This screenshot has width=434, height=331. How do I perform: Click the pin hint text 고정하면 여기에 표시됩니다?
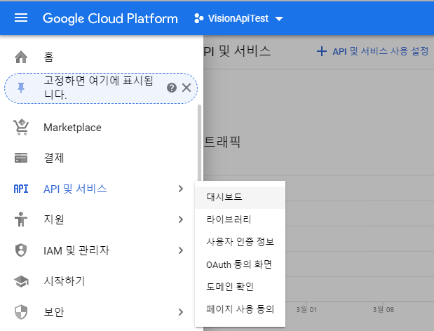coord(98,88)
